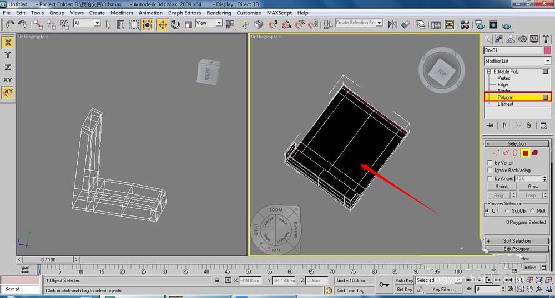555x298 pixels.
Task: Restrict axis to Z button
Action: 8,67
